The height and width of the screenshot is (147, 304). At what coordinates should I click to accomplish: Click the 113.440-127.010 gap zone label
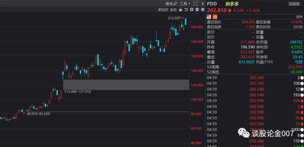(x=77, y=91)
